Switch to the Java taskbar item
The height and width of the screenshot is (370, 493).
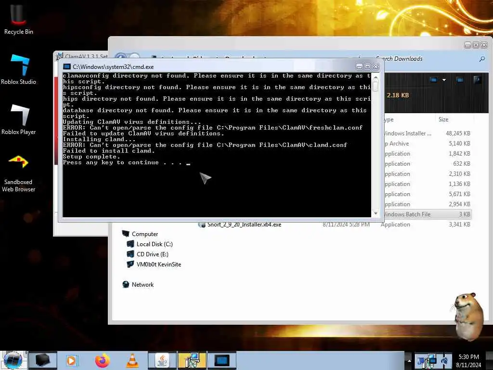coord(162,360)
